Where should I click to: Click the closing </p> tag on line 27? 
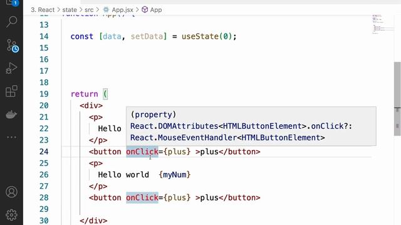98,186
